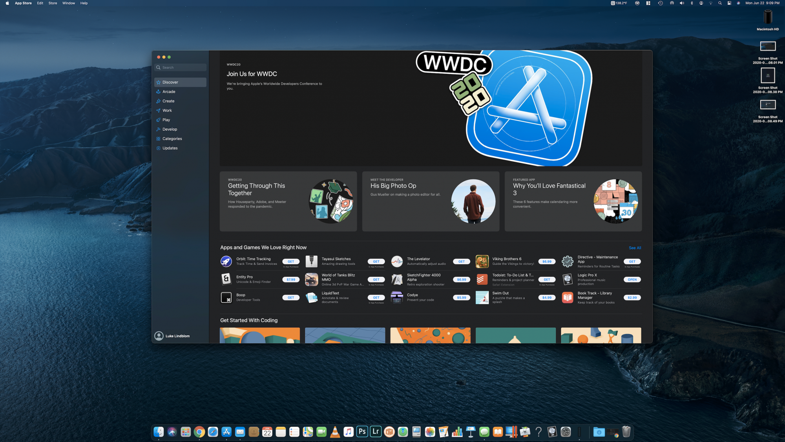Buy Viking Brothers 6 for $6.99
This screenshot has width=785, height=442.
[547, 261]
